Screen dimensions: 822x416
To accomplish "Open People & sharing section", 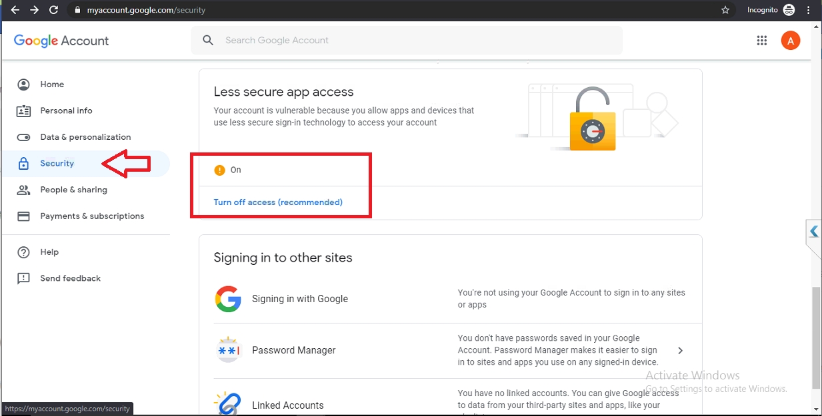I will click(73, 190).
